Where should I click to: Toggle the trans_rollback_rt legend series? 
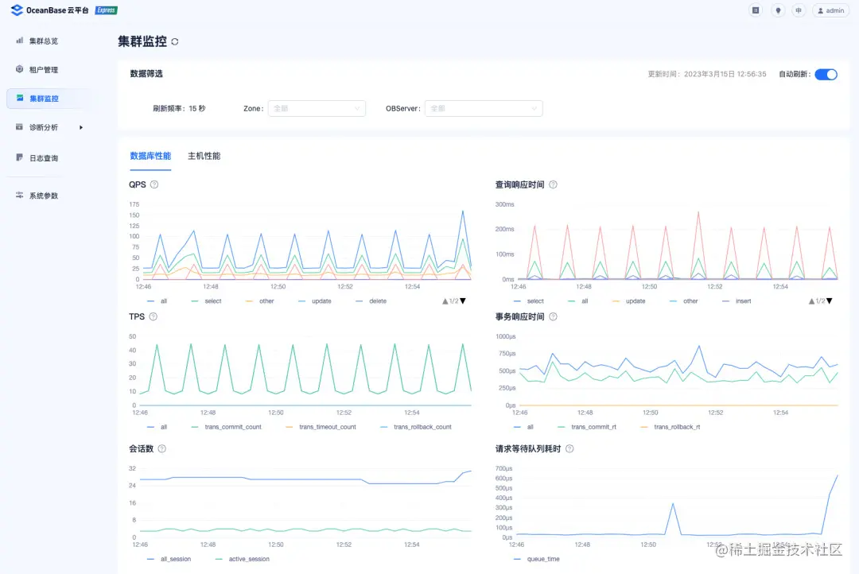click(670, 427)
